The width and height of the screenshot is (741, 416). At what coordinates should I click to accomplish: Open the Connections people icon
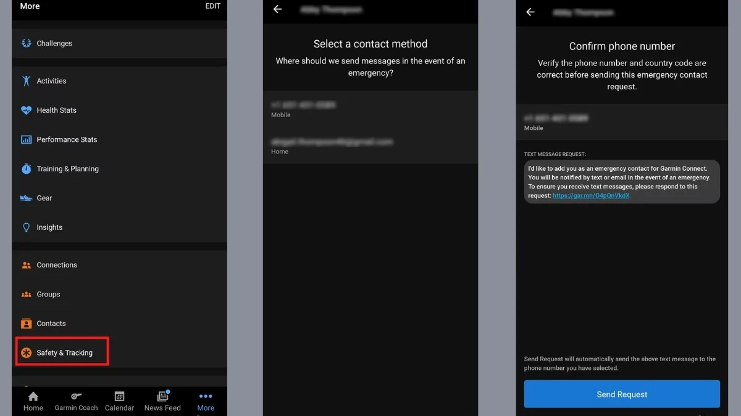pyautogui.click(x=26, y=265)
